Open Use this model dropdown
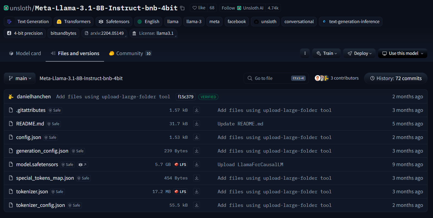 (x=403, y=53)
